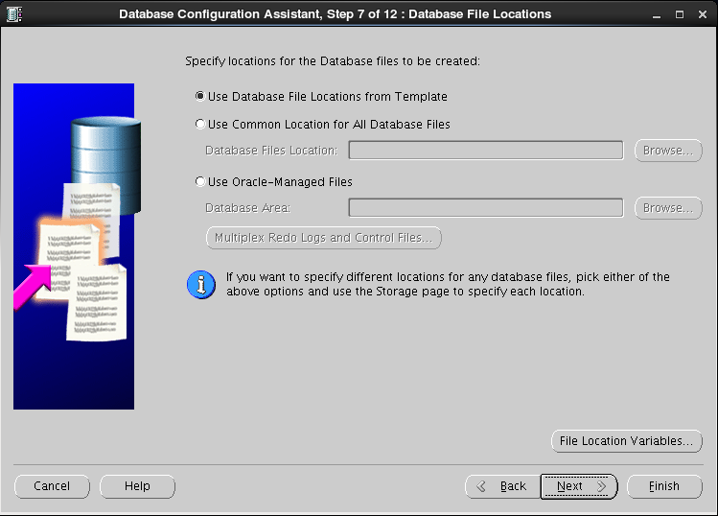Open Multiplex Redo Logs and Control Files
718x516 pixels.
(324, 238)
